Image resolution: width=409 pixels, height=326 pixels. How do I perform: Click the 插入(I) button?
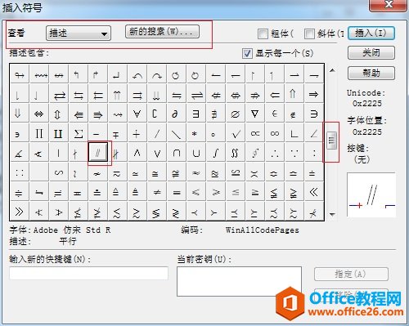tap(371, 33)
